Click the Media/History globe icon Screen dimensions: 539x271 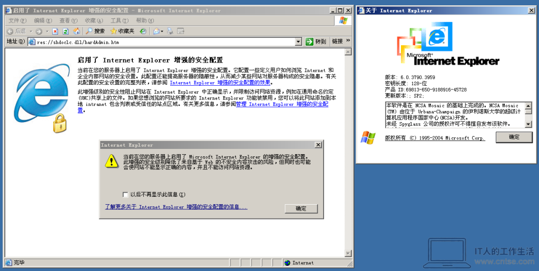[x=143, y=31]
